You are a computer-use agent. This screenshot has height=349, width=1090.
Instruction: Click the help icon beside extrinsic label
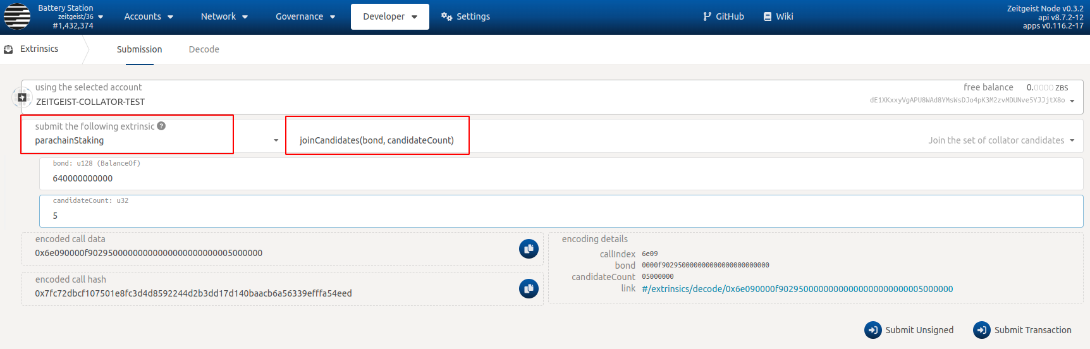[x=161, y=126]
